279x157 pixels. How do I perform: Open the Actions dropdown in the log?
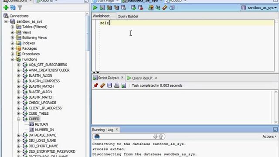(269, 137)
